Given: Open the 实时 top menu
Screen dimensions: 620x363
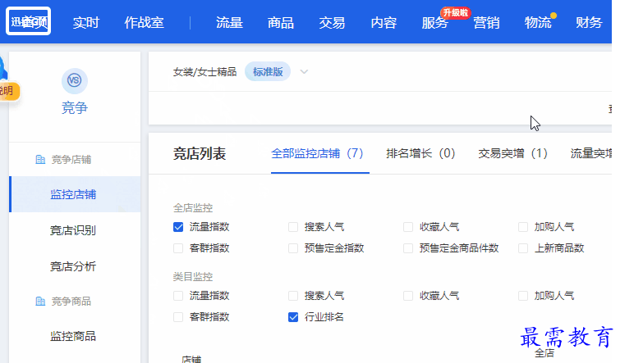Looking at the screenshot, I should [85, 22].
